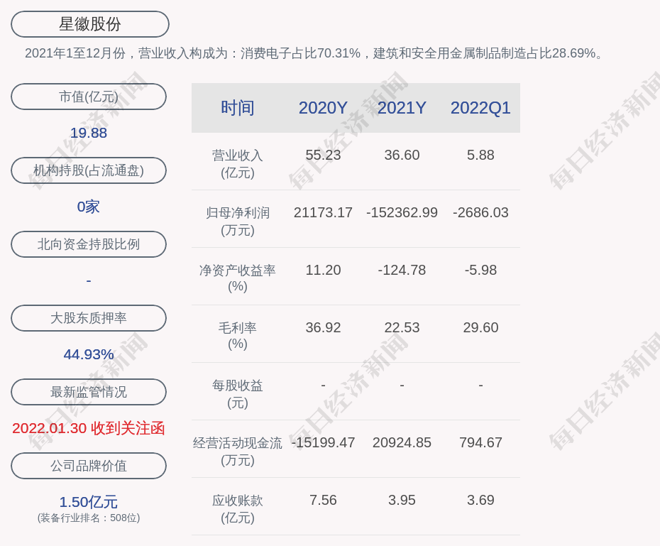Viewport: 660px width, 546px height.
Task: Click the 每股收益(元) row label
Action: coord(238,394)
